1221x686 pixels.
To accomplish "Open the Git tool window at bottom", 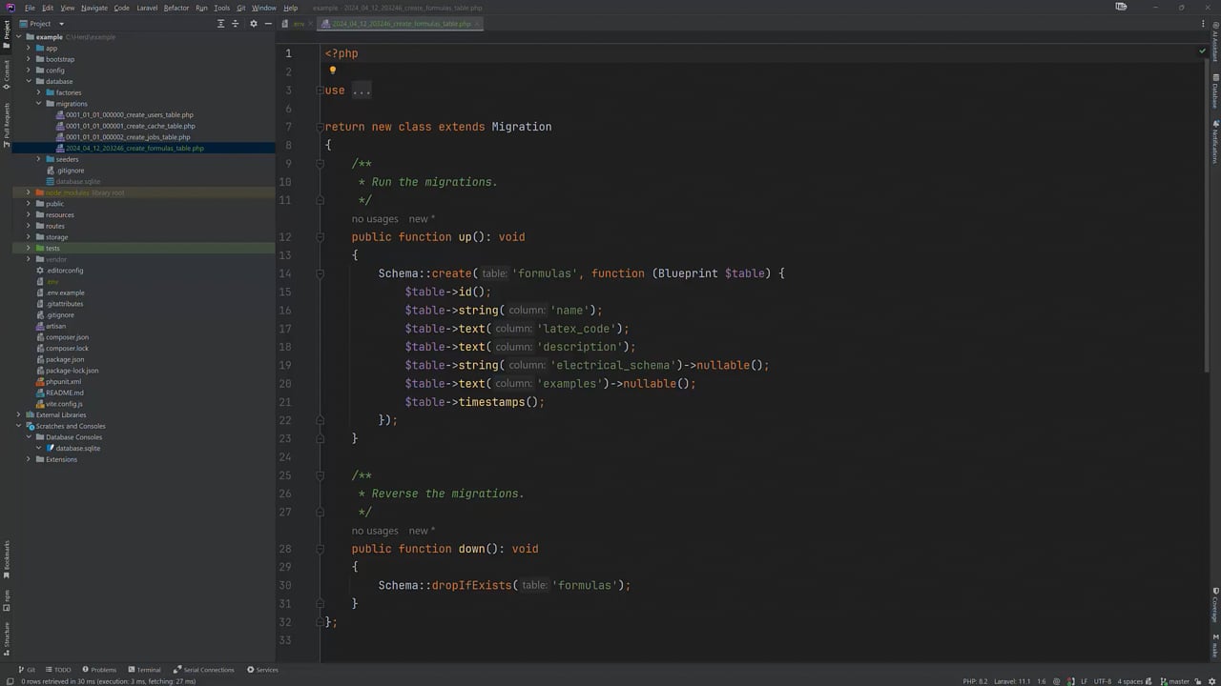I will (26, 670).
